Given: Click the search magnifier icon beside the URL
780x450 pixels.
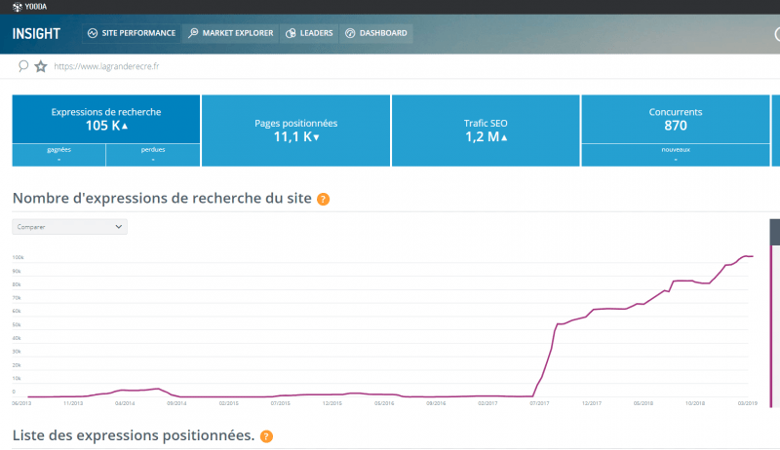Looking at the screenshot, I should (23, 66).
